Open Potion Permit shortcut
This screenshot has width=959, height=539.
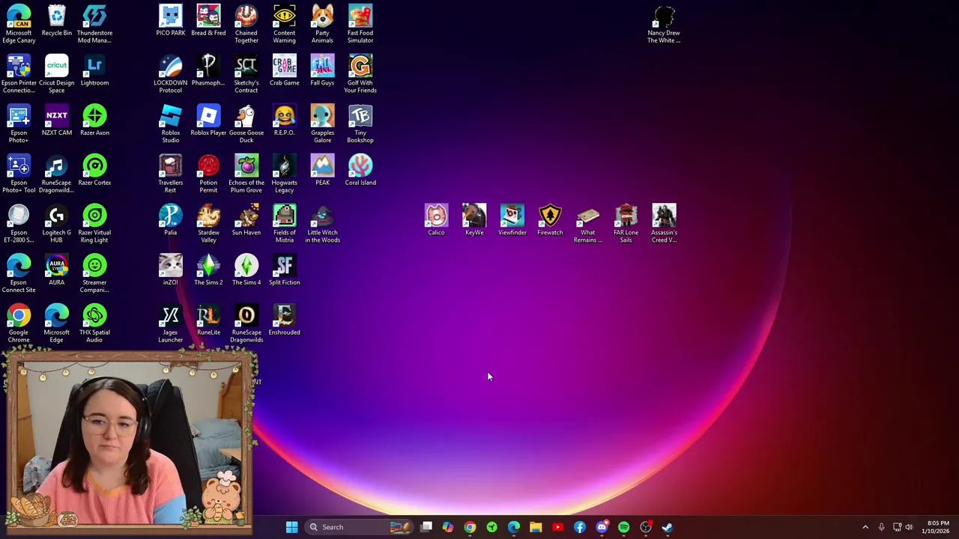(x=208, y=174)
